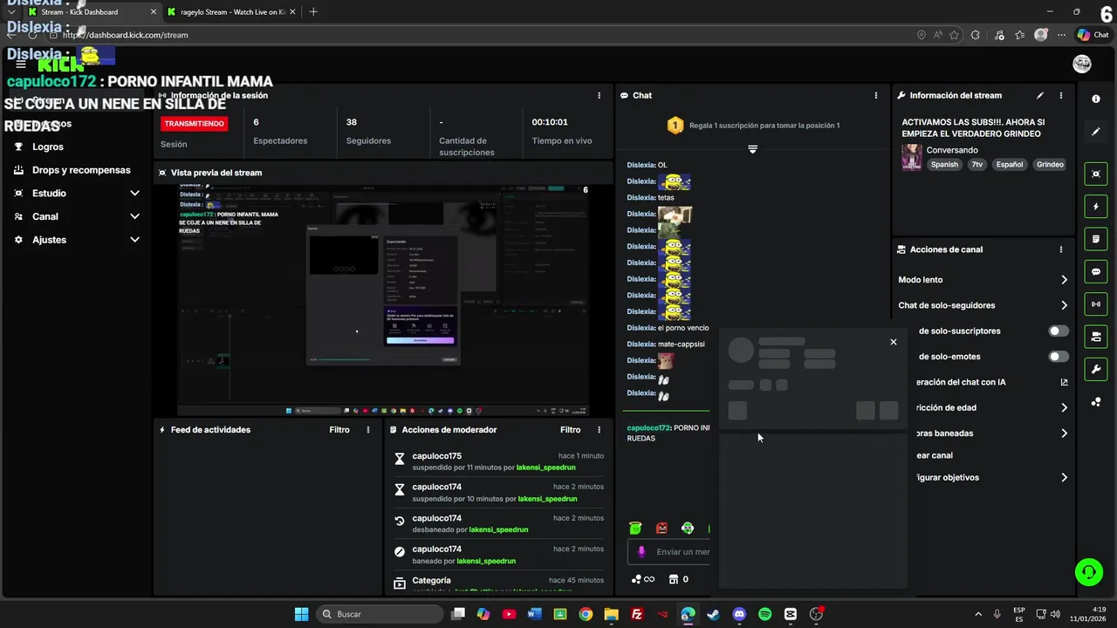The width and height of the screenshot is (1117, 628).
Task: Open new browser tab with plus button
Action: click(x=313, y=11)
